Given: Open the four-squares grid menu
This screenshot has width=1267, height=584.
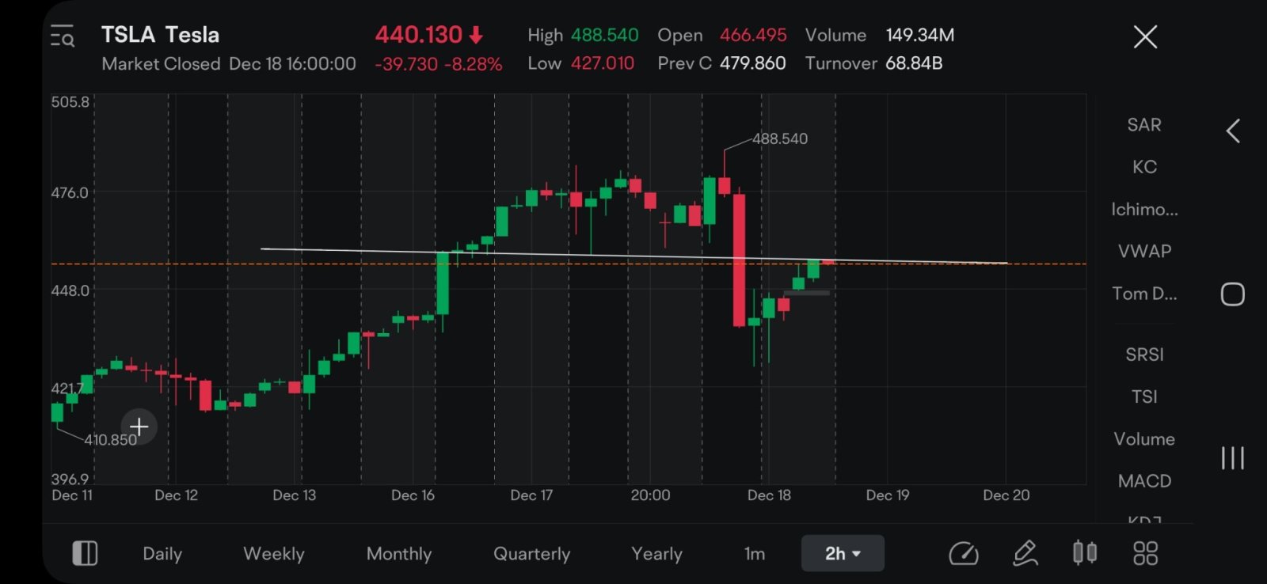Looking at the screenshot, I should point(1145,553).
